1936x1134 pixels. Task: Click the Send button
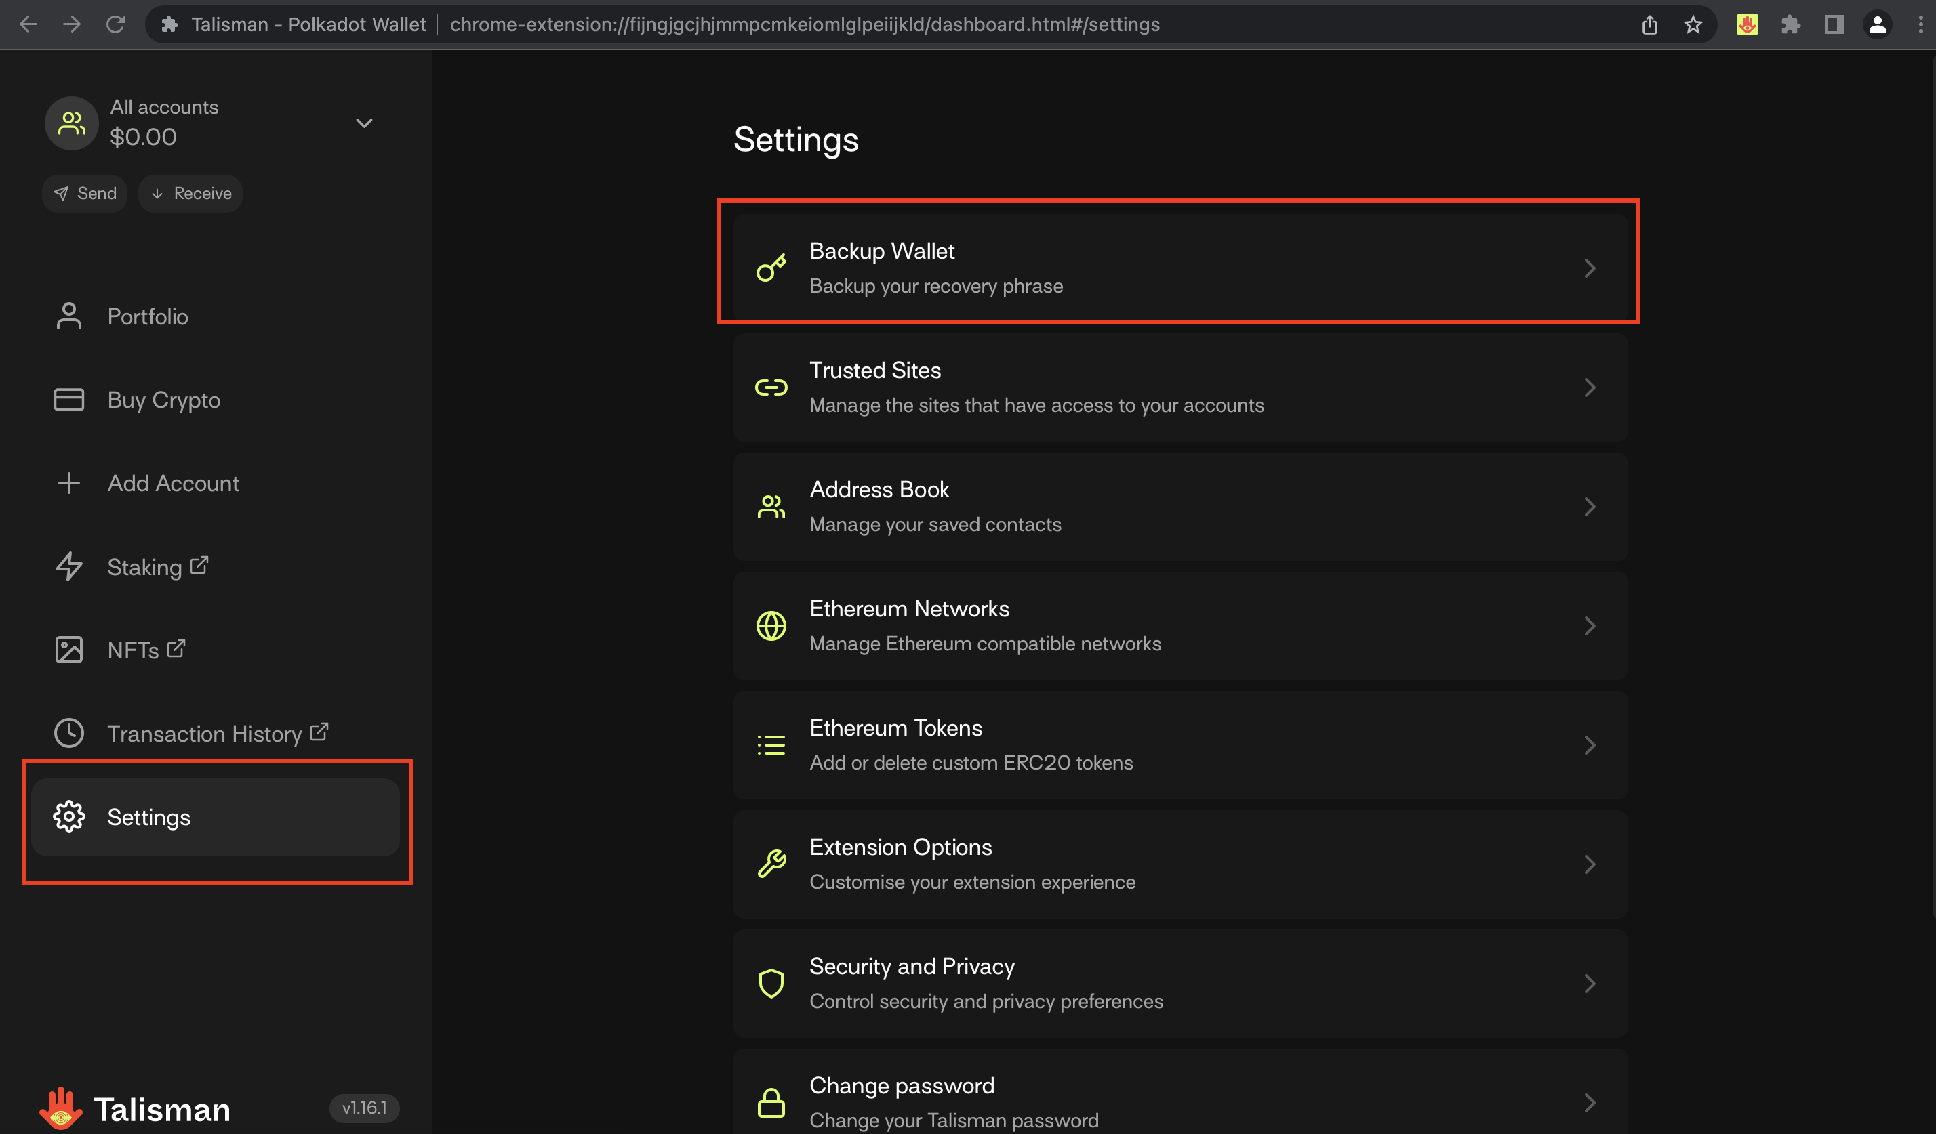85,192
